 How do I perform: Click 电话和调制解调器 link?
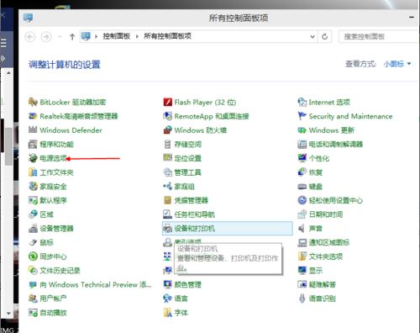336,145
